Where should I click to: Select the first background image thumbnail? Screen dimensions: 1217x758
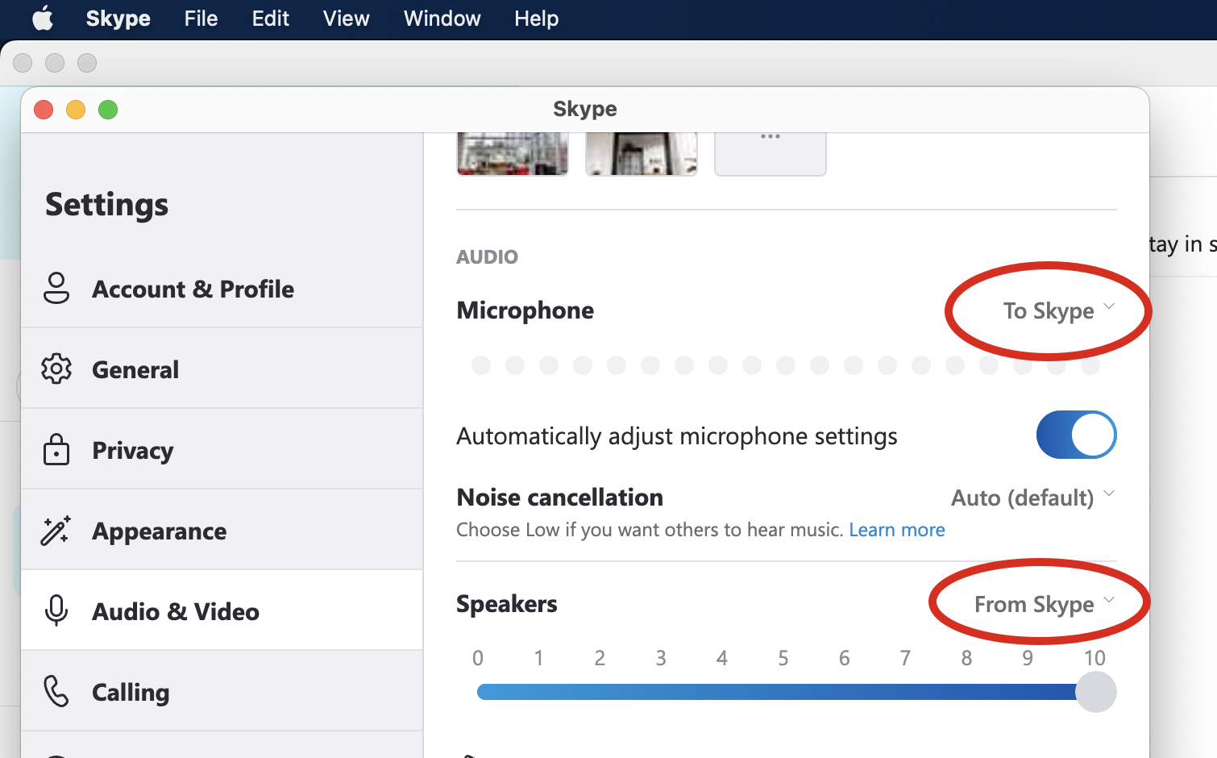(513, 154)
